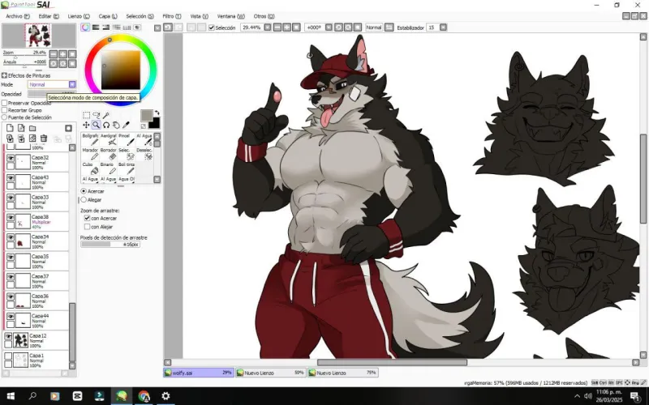Select layer Capa12 in layer list
Screen dimensions: 649x405
37,340
